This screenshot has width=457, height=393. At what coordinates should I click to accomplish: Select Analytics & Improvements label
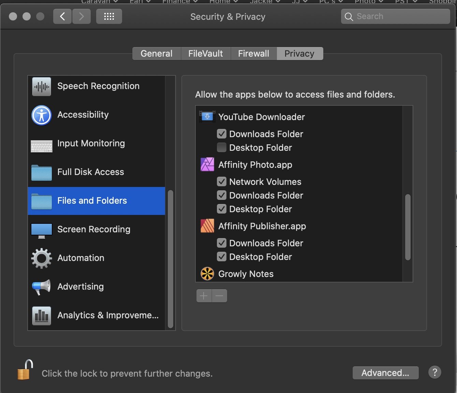108,315
